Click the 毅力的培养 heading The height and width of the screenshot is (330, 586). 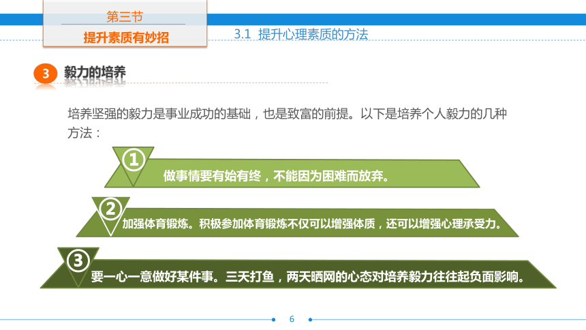[x=95, y=72]
